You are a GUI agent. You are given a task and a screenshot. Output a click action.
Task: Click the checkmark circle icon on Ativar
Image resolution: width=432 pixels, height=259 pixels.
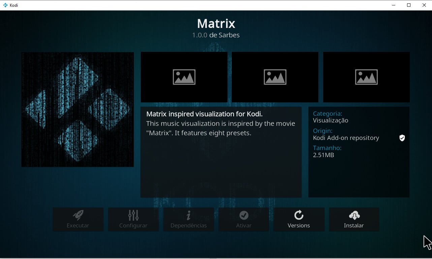(x=244, y=215)
